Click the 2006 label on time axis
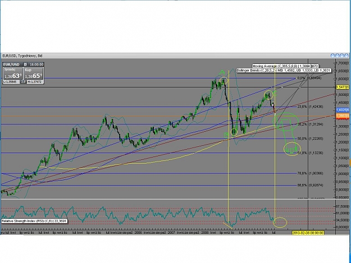The image size is (351, 263). pos(138,233)
